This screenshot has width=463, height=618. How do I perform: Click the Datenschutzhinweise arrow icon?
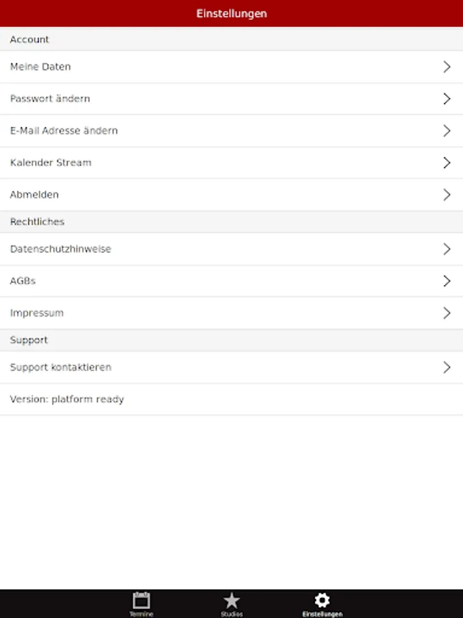(447, 249)
